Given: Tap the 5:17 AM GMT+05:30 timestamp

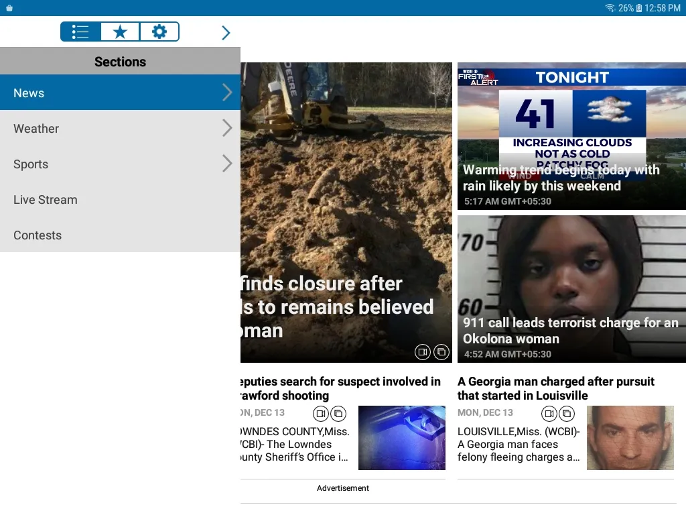Looking at the screenshot, I should pyautogui.click(x=508, y=201).
